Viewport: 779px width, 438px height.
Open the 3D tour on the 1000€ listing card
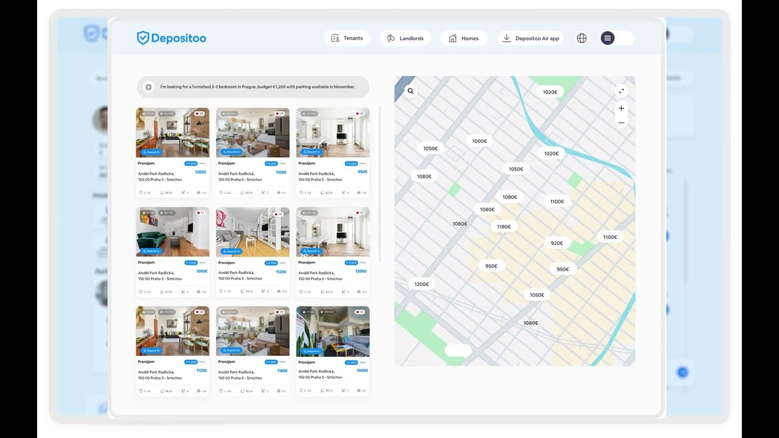(309, 312)
